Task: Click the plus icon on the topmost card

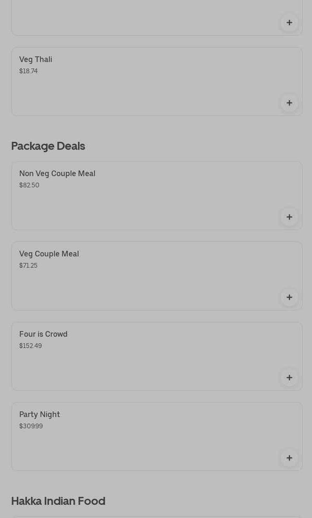Action: [289, 23]
